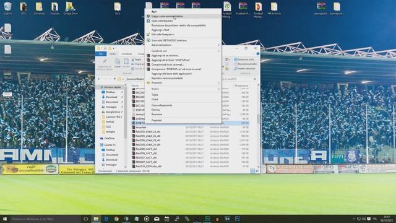Open the Cestino recycle bin icon
The height and width of the screenshot is (223, 396).
coord(8,8)
